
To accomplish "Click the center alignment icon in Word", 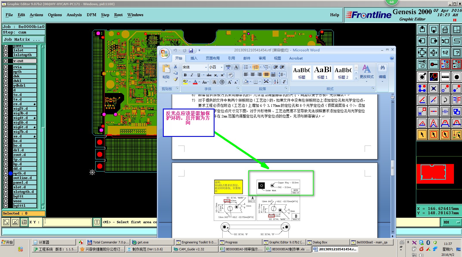I will pyautogui.click(x=253, y=75).
